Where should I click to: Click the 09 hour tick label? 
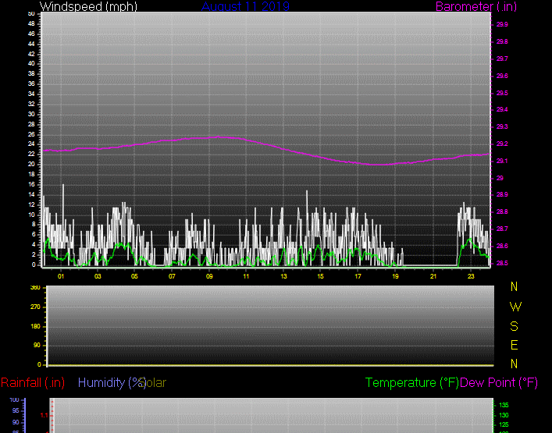tap(209, 276)
